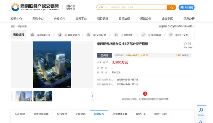Open the 通知公告 menu

point(146,19)
